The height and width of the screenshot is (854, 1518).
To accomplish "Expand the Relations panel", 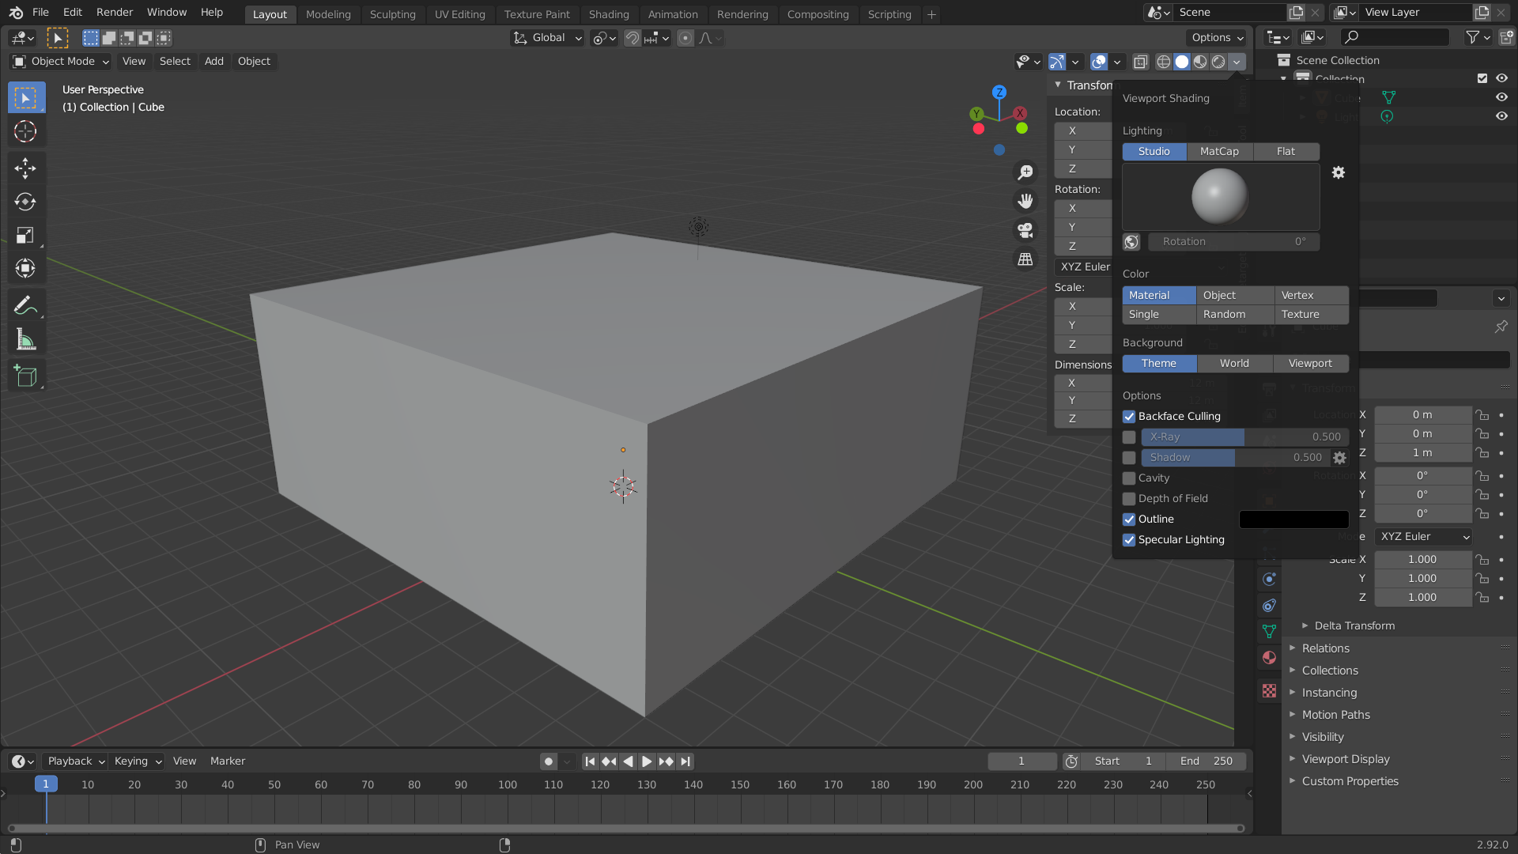I will pyautogui.click(x=1326, y=648).
